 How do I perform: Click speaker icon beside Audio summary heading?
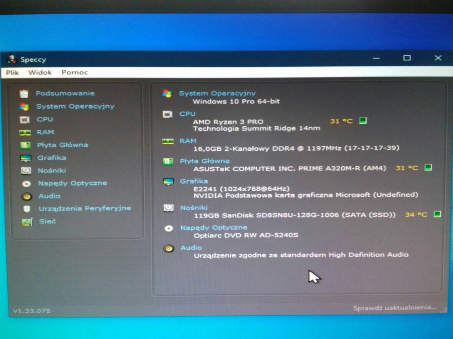[168, 248]
